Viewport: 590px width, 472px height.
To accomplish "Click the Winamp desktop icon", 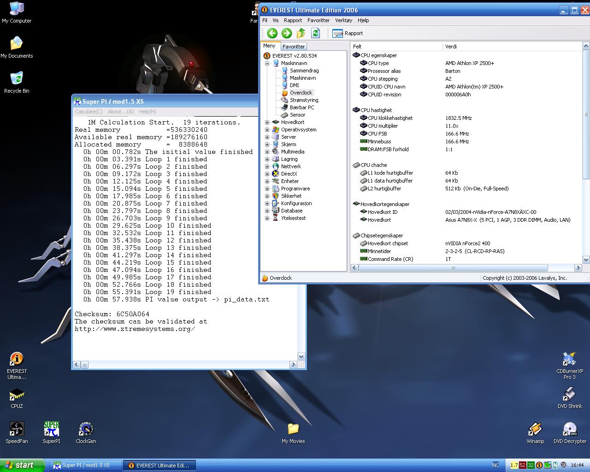I will click(x=535, y=432).
